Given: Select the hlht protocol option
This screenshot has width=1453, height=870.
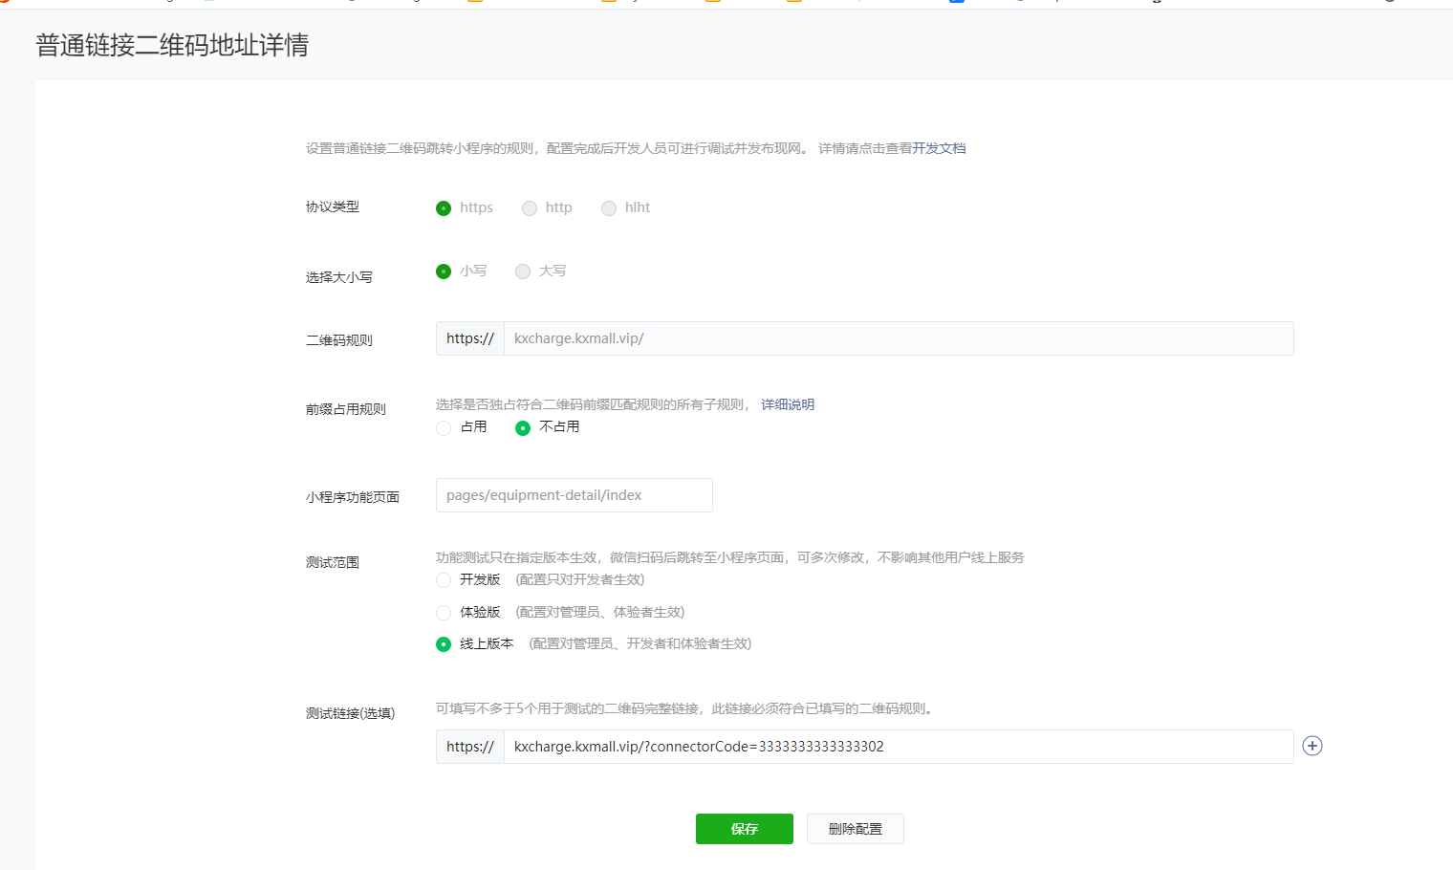Looking at the screenshot, I should pyautogui.click(x=609, y=208).
